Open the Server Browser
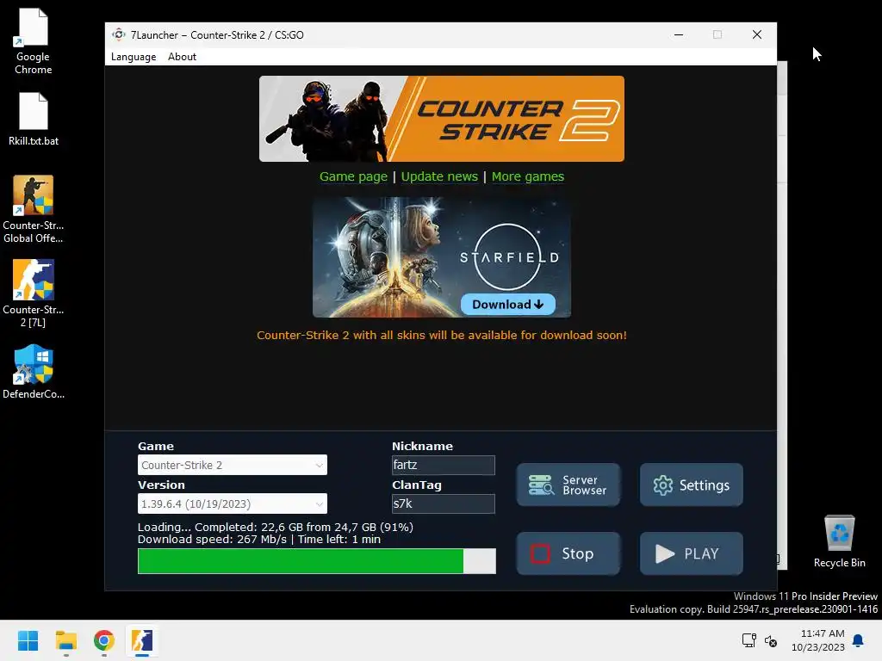 coord(568,485)
